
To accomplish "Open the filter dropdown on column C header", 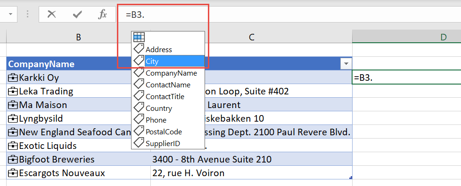I will pyautogui.click(x=346, y=63).
